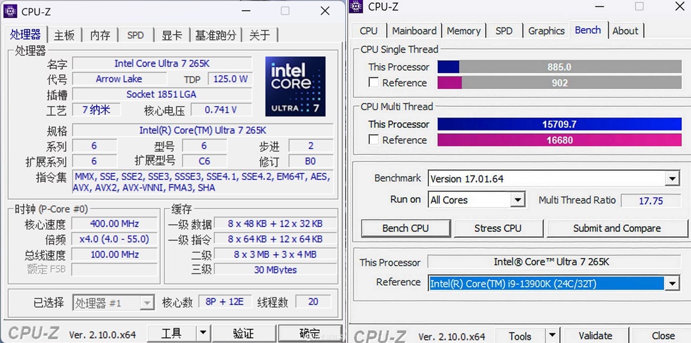The image size is (691, 343).
Task: Click the multiplier value x4.0 (4.0 - 55.0)
Action: click(114, 239)
